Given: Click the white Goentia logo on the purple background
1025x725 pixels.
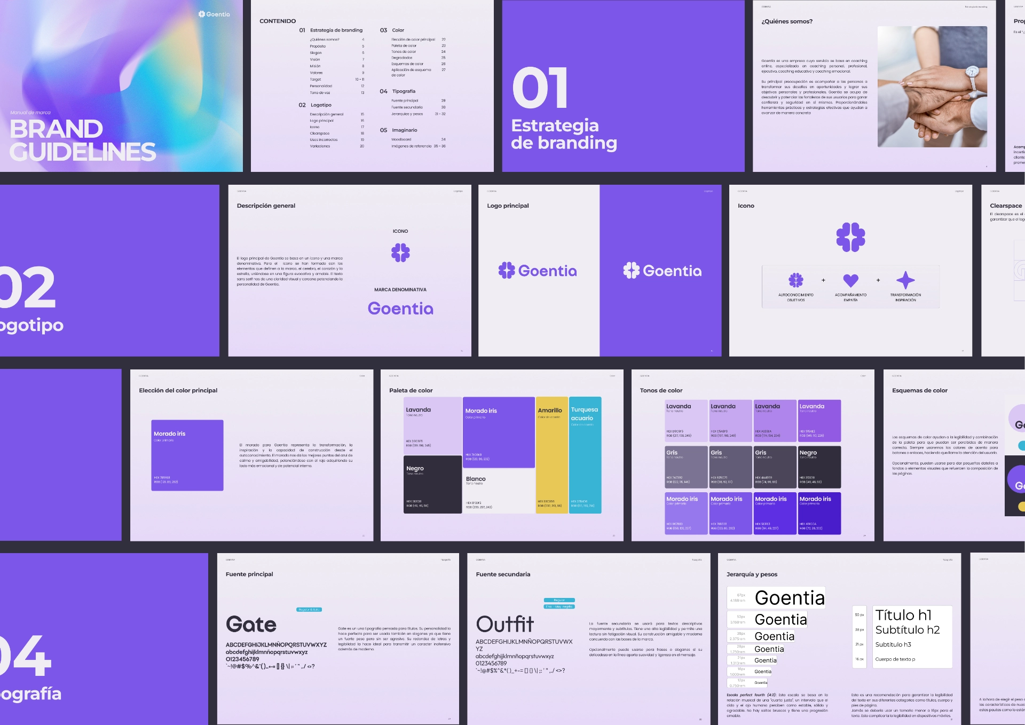Looking at the screenshot, I should pos(662,271).
